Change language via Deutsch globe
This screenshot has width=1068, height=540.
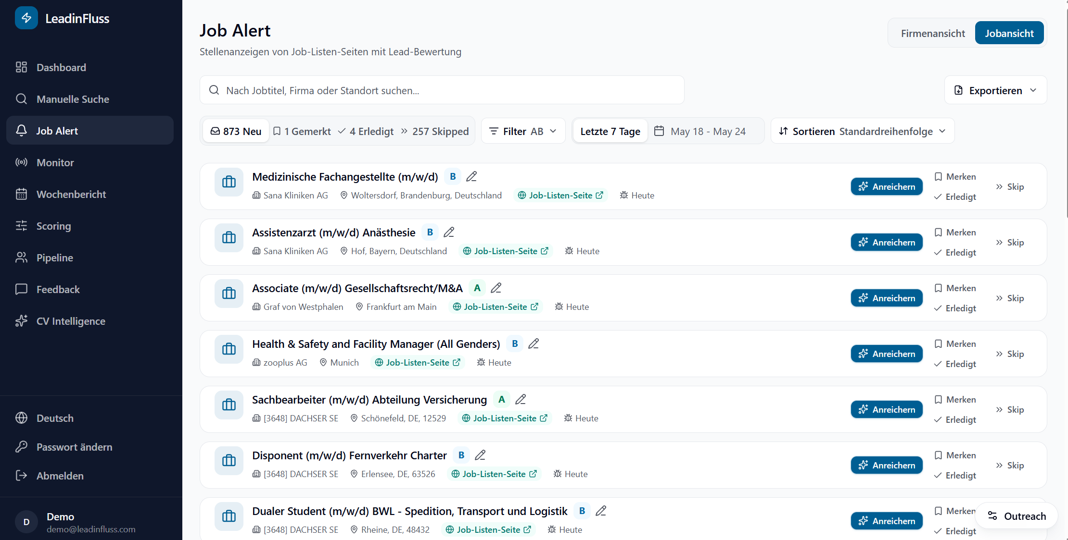(x=90, y=418)
